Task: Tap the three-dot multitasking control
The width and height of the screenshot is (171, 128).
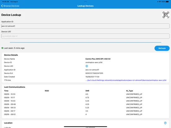Action: tap(85, 2)
